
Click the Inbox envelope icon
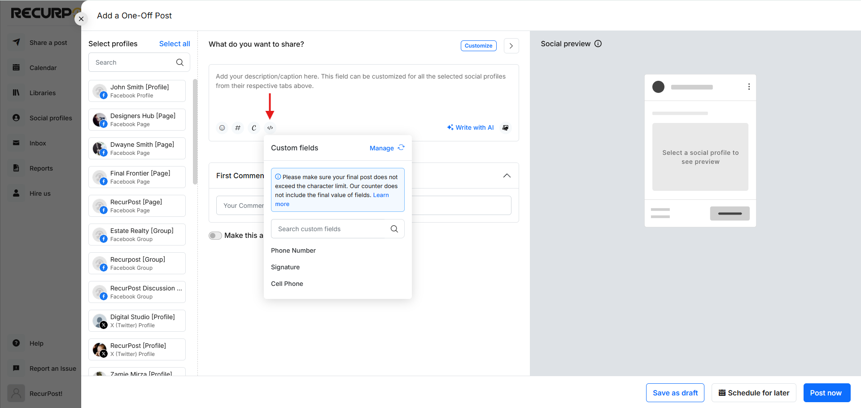coord(16,143)
